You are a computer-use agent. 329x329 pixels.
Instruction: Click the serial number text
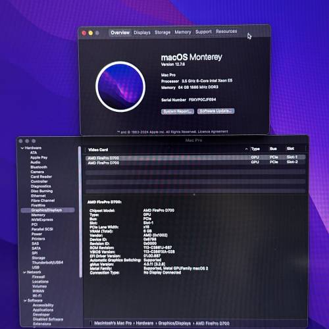coord(203,99)
